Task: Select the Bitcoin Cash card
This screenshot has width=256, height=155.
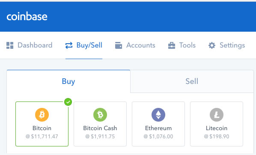Action: (x=100, y=124)
